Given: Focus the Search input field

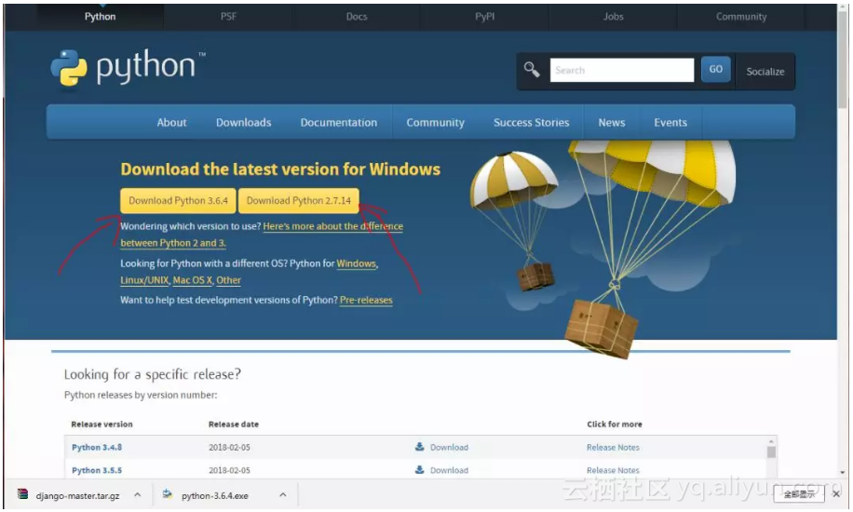Looking at the screenshot, I should click(622, 70).
